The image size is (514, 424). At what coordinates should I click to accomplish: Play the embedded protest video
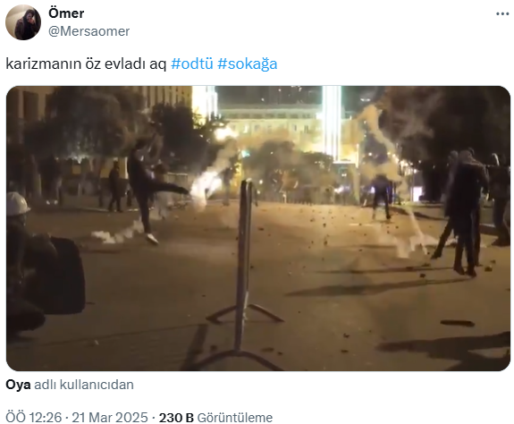point(258,228)
